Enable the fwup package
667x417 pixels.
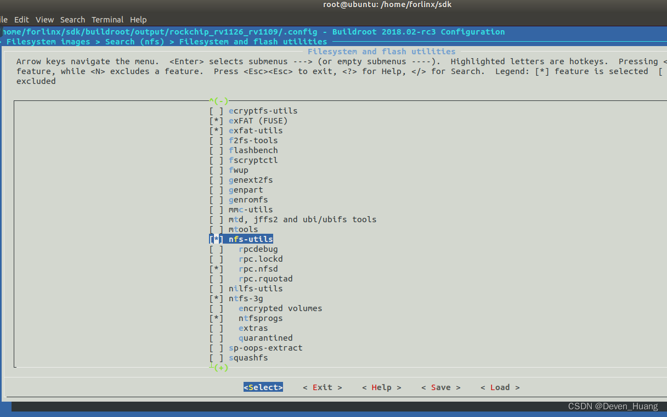216,170
